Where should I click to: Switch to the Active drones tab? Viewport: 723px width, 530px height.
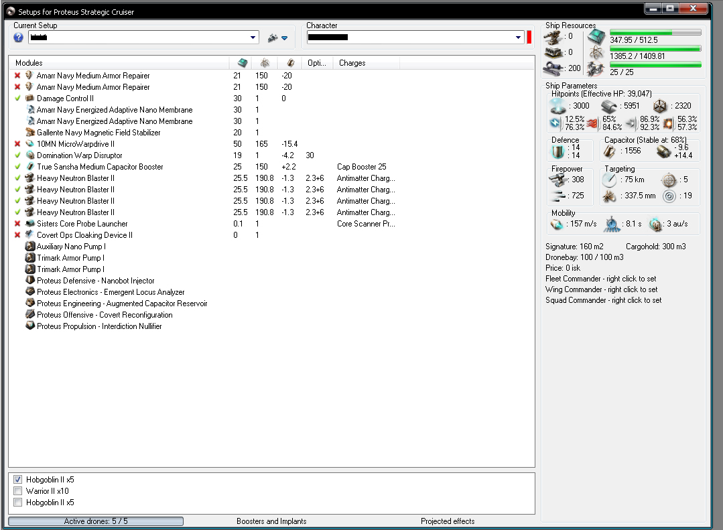[x=96, y=521]
